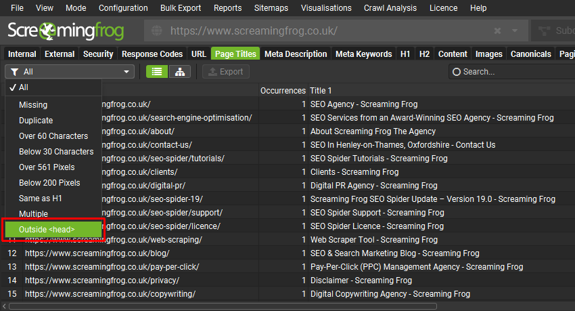
Task: Select the pay-per-click/ URL row
Action: [x=288, y=267]
